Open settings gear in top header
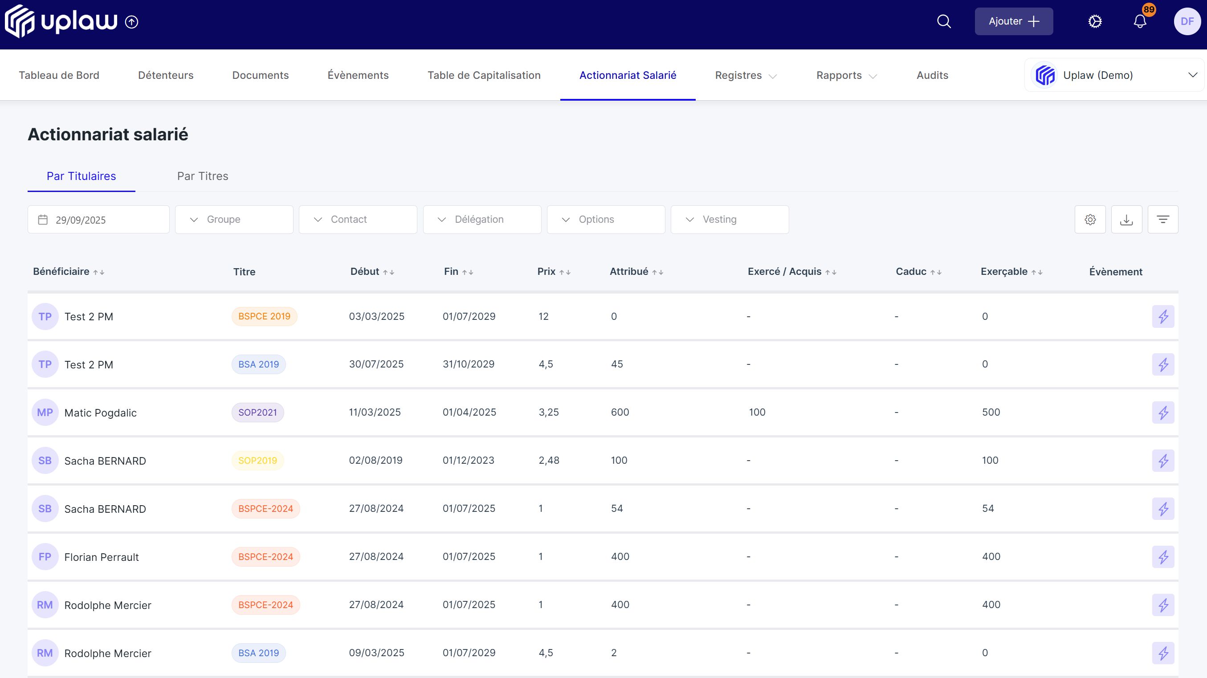This screenshot has height=678, width=1207. click(1095, 21)
